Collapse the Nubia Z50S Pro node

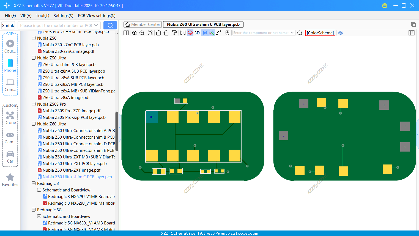coord(34,104)
